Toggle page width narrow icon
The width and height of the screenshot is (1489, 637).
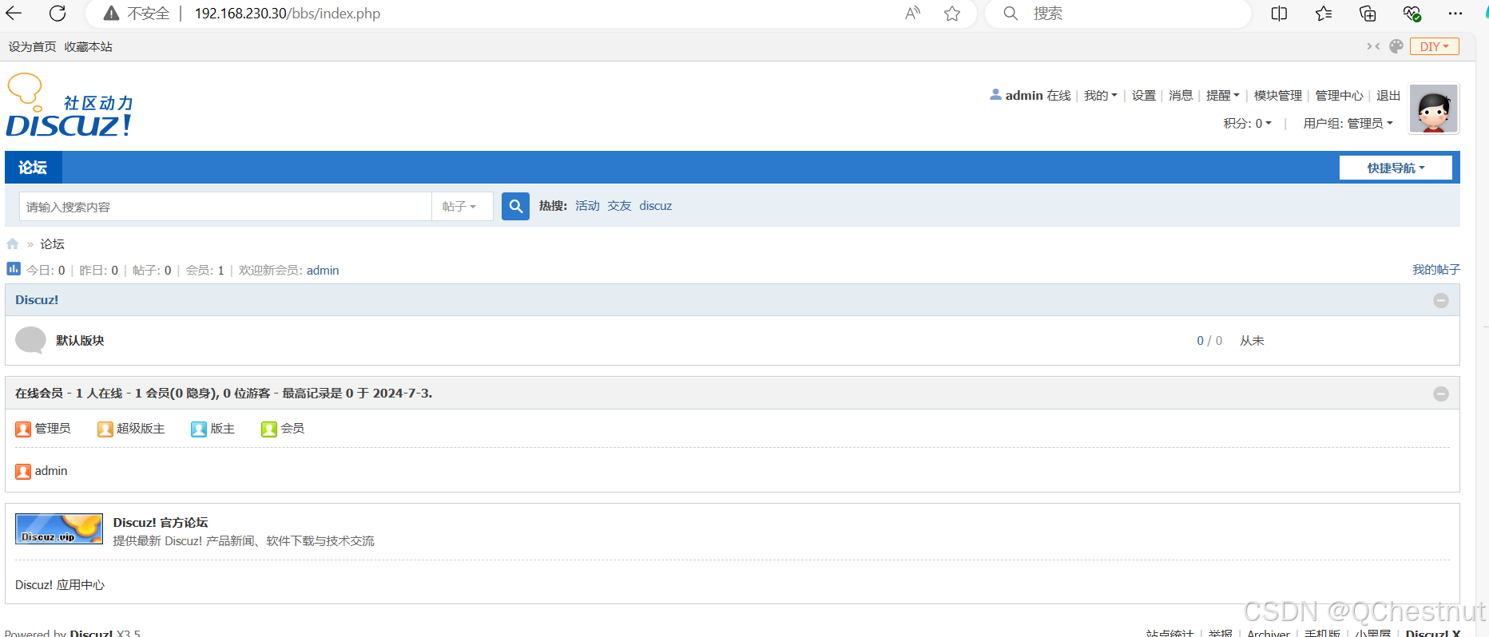(x=1373, y=46)
